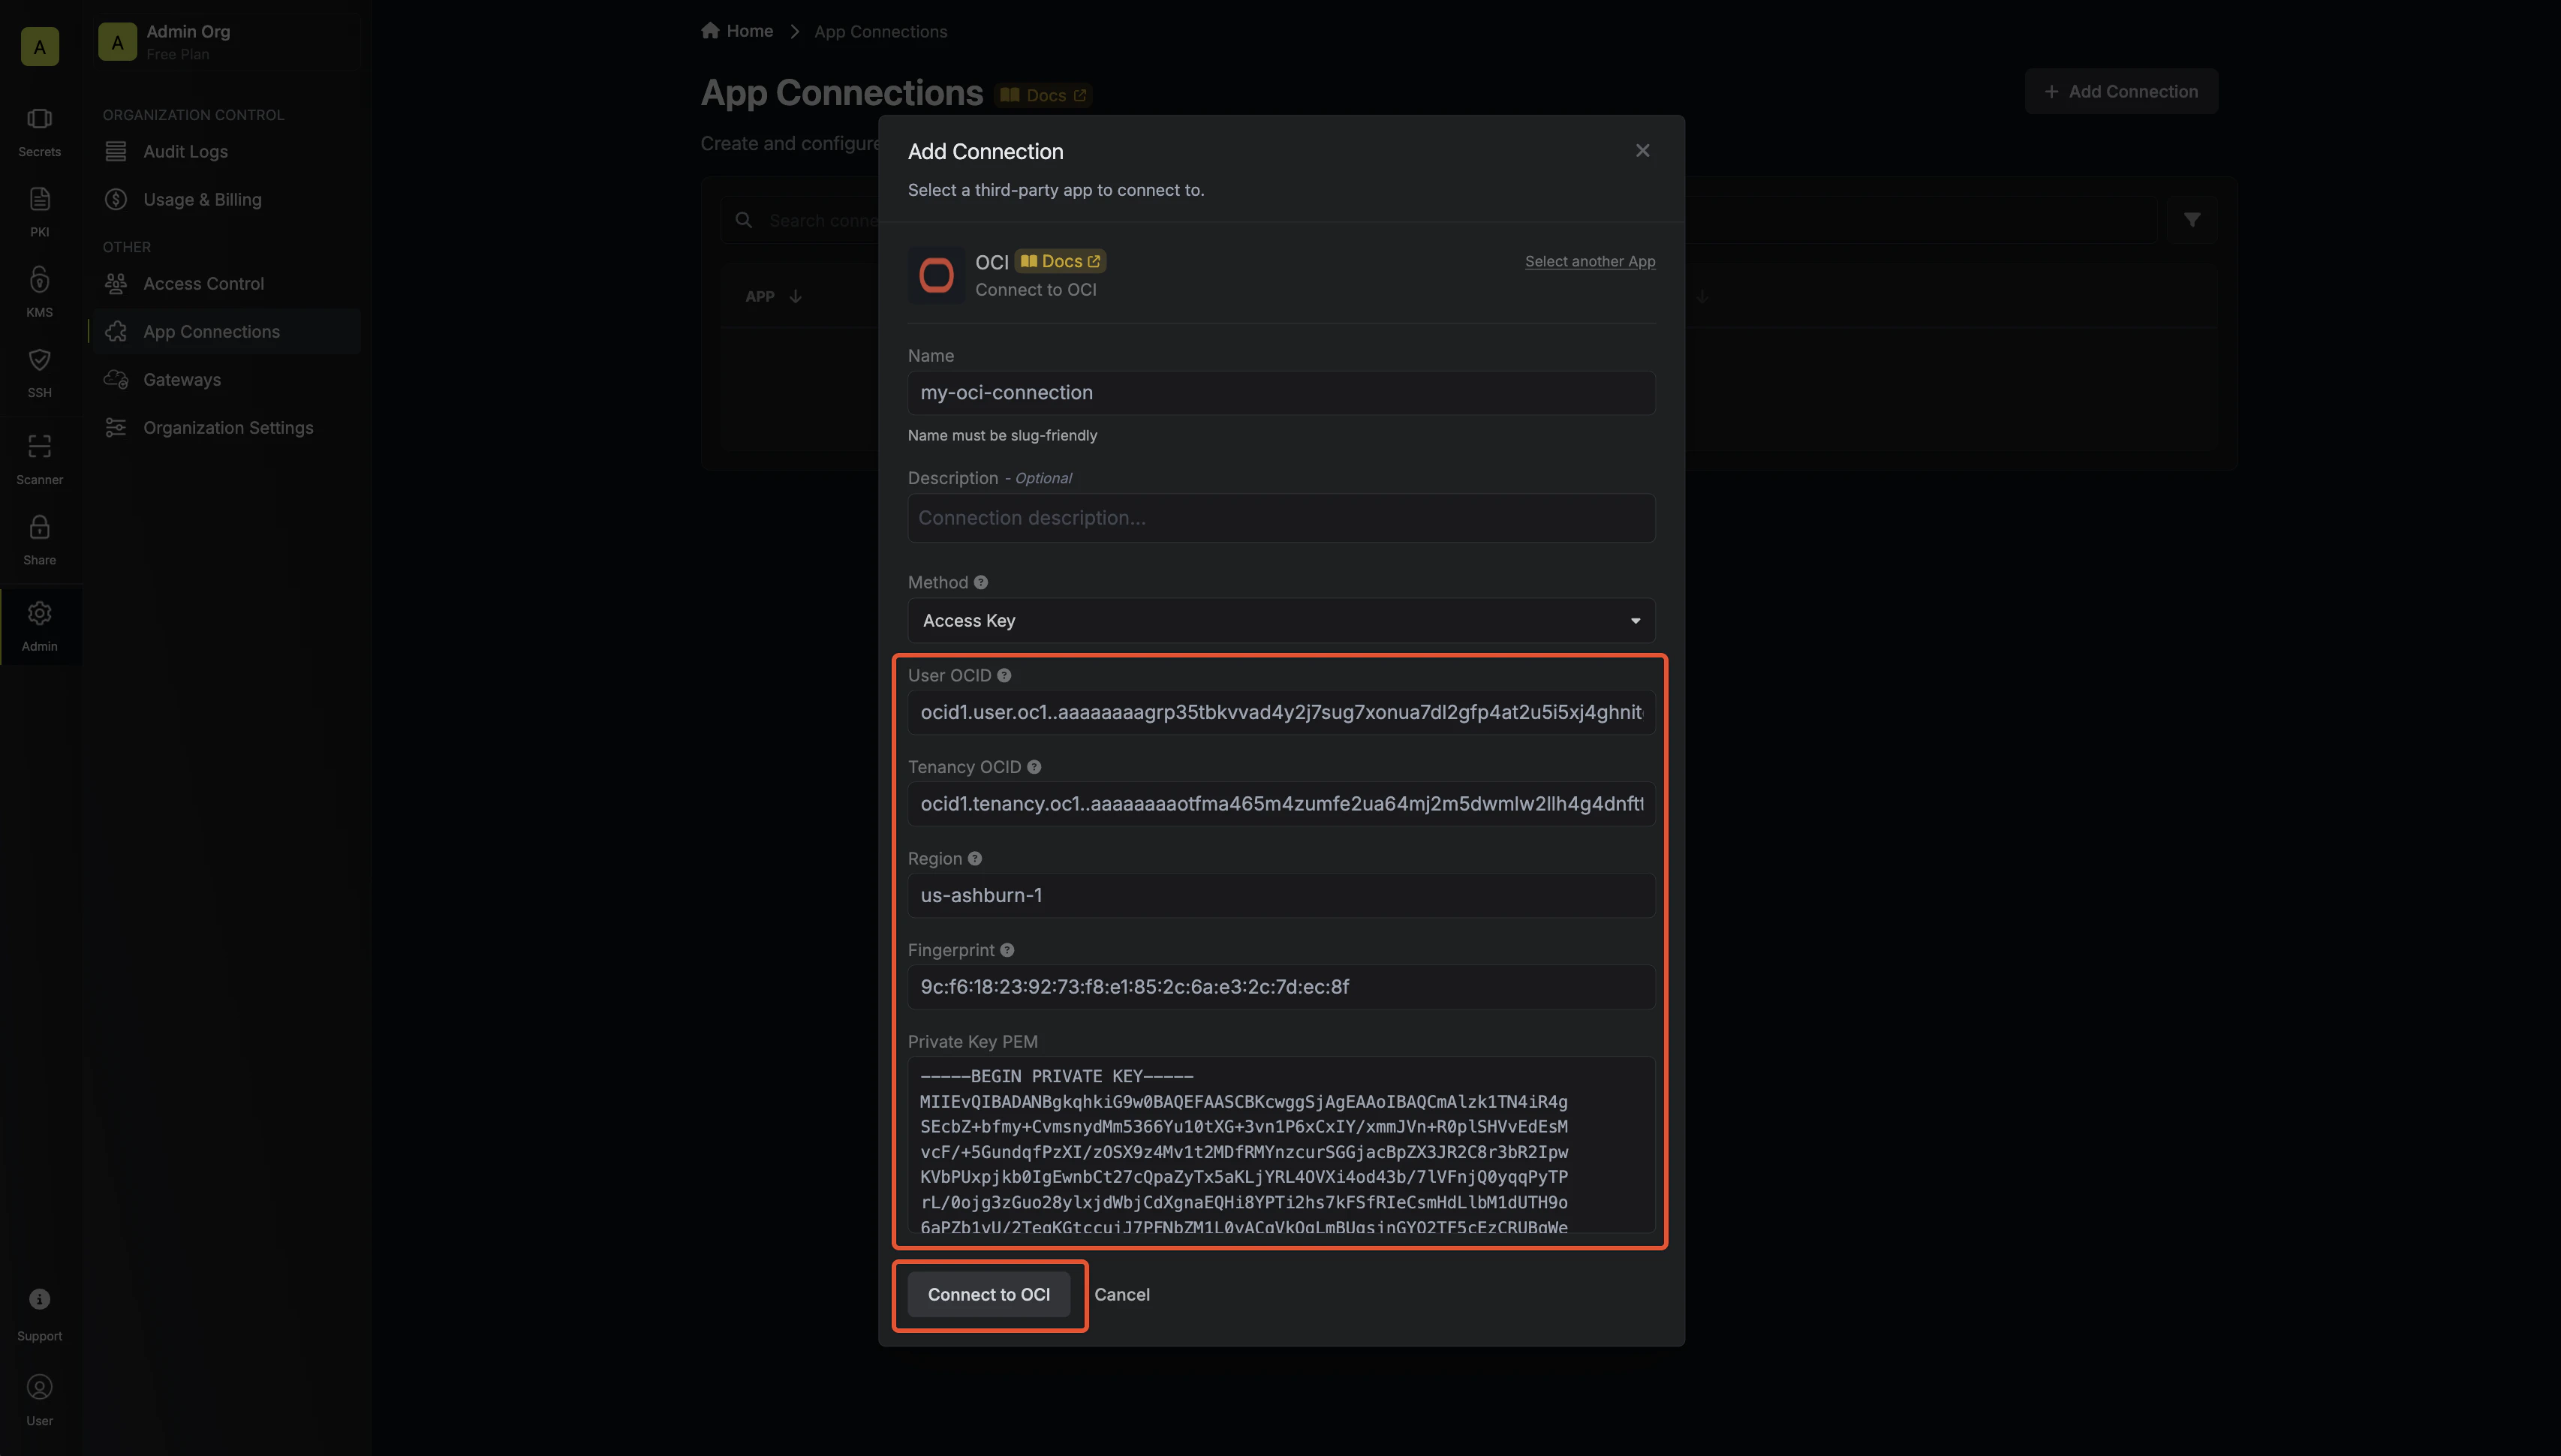Viewport: 2561px width, 1456px height.
Task: Focus the Connection description field
Action: pos(1280,518)
